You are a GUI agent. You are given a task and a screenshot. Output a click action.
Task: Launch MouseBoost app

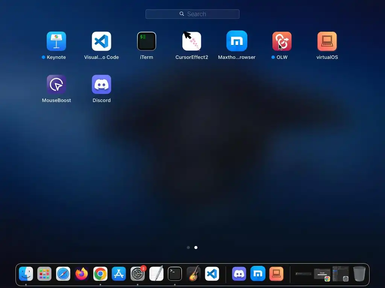(x=56, y=84)
